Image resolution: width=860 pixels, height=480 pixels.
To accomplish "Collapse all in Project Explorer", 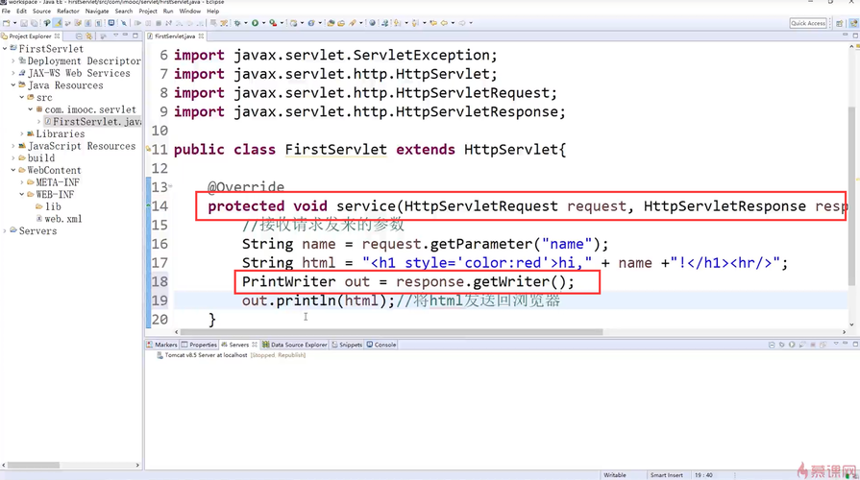I will coord(81,36).
